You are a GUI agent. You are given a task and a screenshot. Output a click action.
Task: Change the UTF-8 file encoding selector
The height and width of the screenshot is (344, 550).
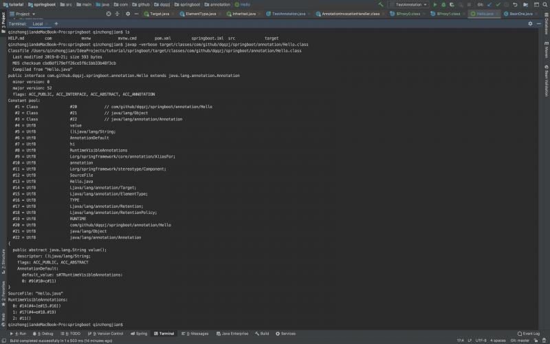tap(481, 341)
